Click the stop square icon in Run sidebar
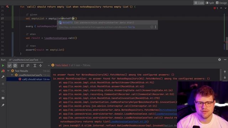The image size is (228, 128). tap(3, 84)
